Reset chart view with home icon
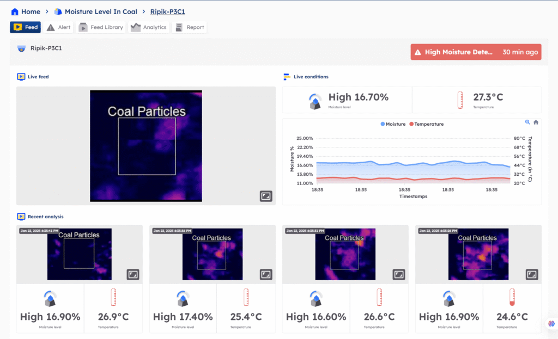The height and width of the screenshot is (339, 558). [x=535, y=122]
